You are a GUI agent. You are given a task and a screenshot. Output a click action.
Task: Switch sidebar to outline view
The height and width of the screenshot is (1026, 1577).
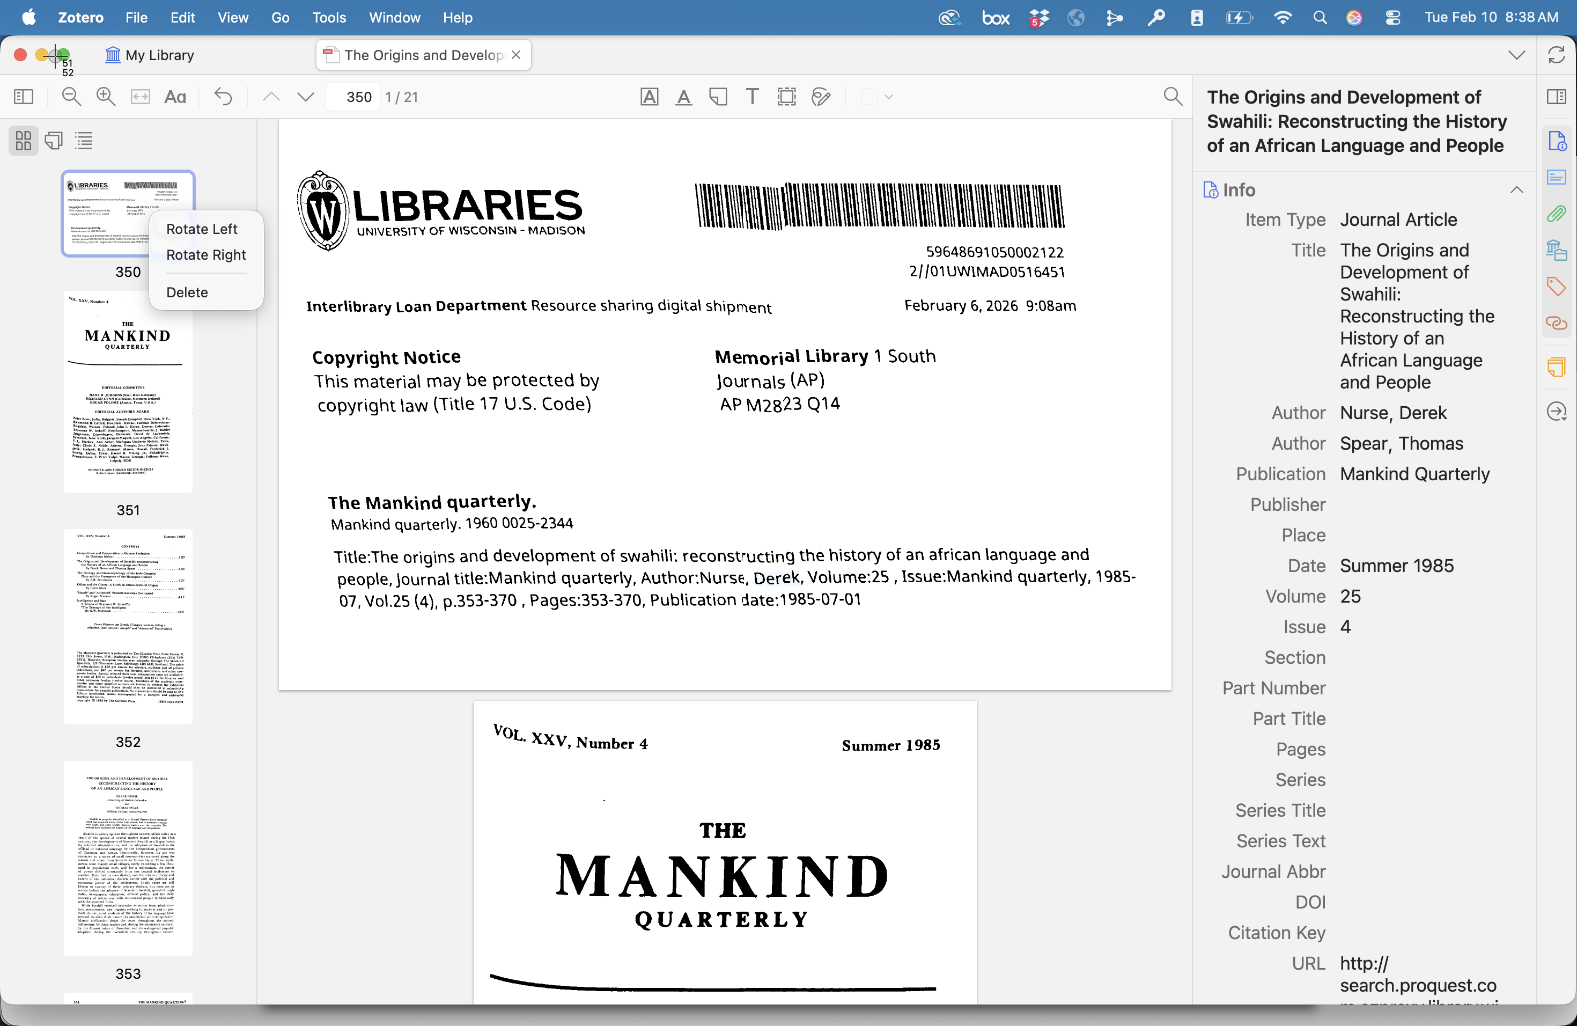pos(84,141)
